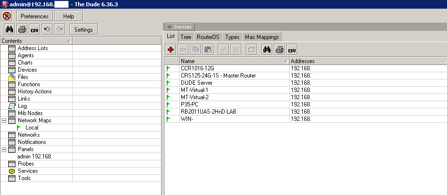Image resolution: width=447 pixels, height=195 pixels.
Task: Select Networks in the contents tree
Action: point(28,135)
